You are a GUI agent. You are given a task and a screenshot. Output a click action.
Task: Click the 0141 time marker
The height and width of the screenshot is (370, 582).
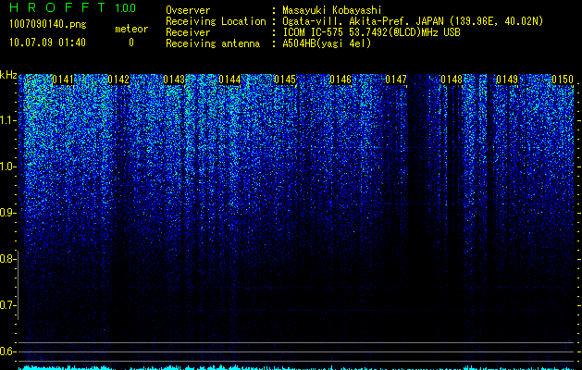(x=63, y=80)
